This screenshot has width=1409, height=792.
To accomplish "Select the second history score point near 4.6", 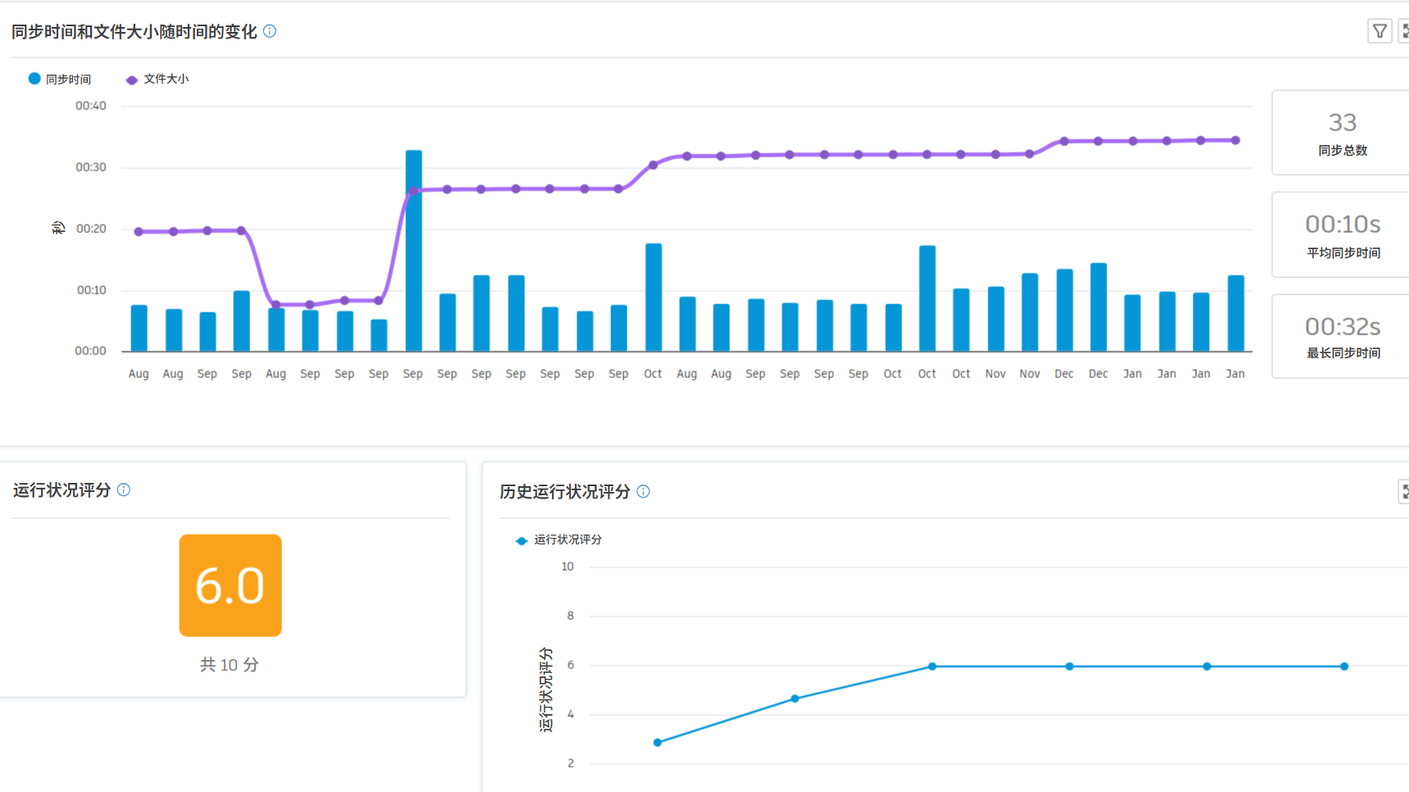I will coord(795,699).
